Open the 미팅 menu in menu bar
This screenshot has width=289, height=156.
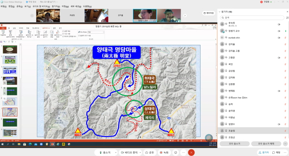[x=65, y=6]
